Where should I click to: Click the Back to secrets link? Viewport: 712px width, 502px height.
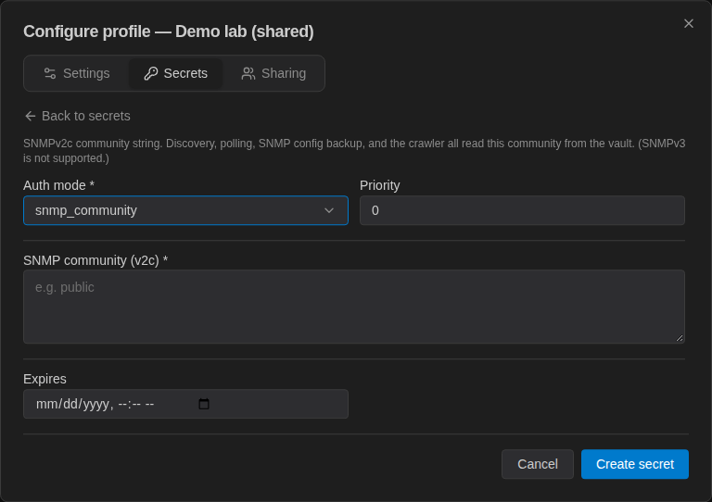77,116
